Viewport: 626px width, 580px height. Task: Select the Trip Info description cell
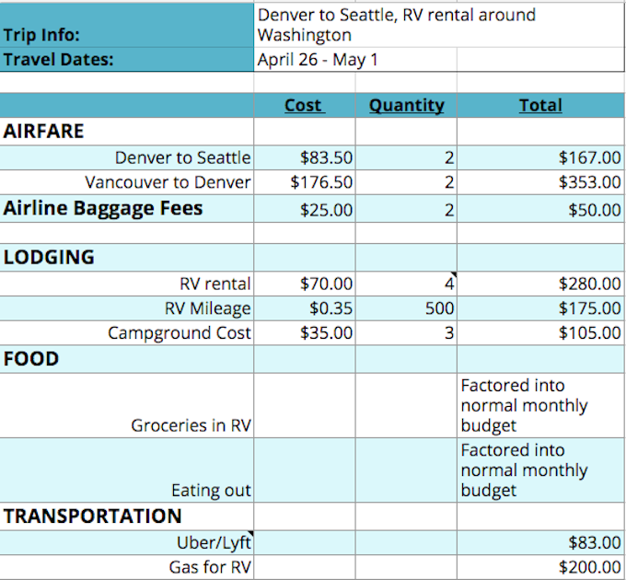pos(396,25)
